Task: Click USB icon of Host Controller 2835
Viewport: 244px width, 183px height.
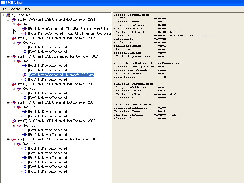Action: (14, 38)
